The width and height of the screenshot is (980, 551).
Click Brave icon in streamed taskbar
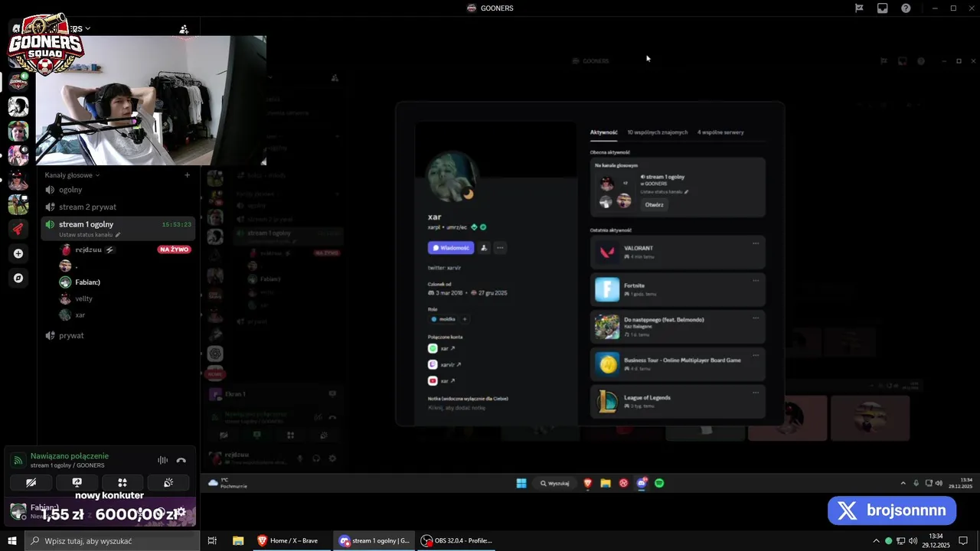pyautogui.click(x=588, y=483)
